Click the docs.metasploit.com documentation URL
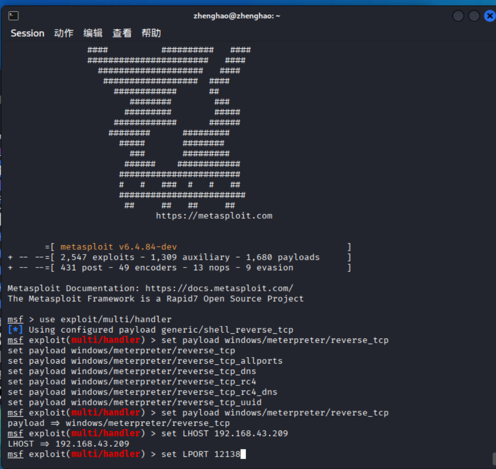Viewport: 496px width, 469px height. pyautogui.click(x=219, y=288)
